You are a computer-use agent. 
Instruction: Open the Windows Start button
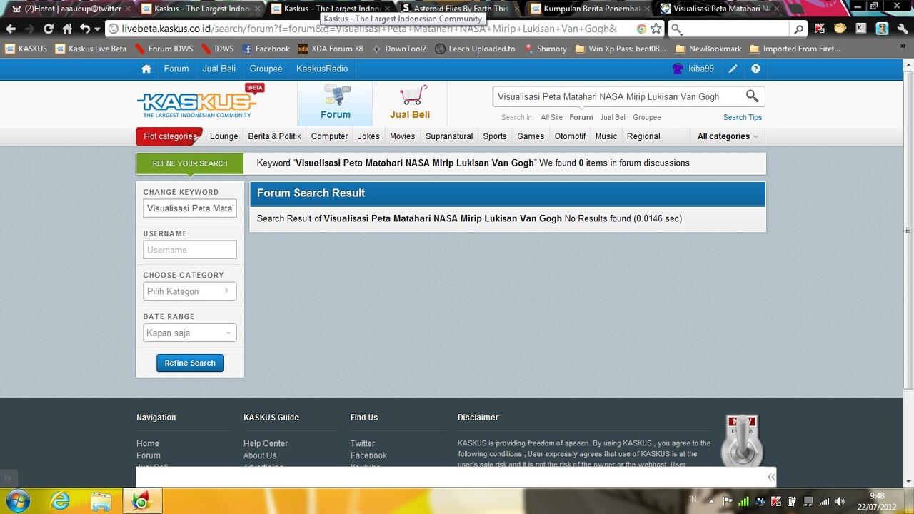16,501
